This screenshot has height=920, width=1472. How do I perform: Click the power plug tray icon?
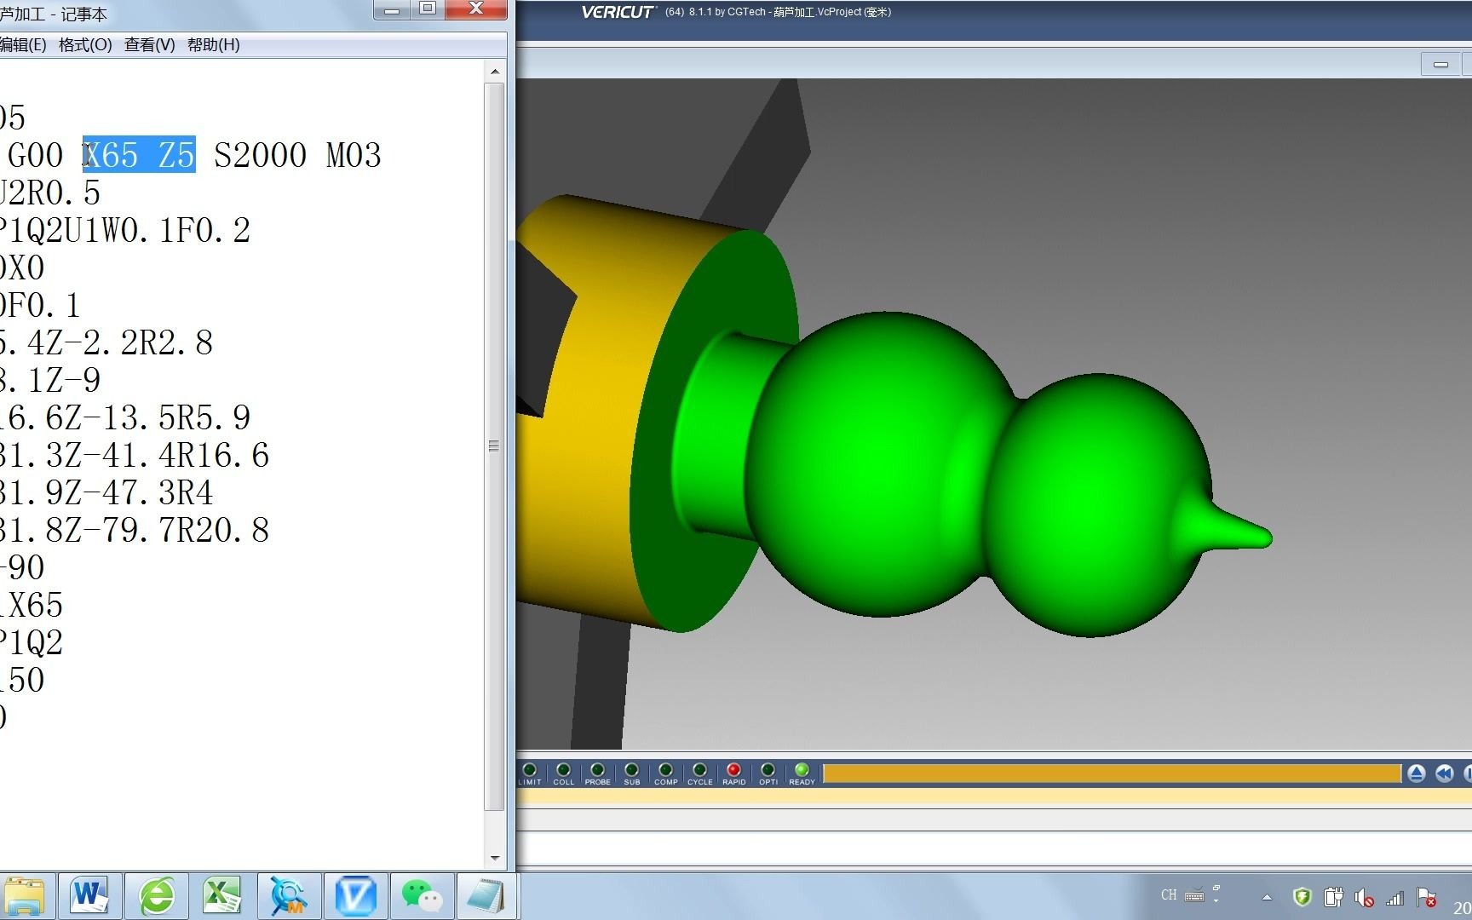pos(1333,897)
